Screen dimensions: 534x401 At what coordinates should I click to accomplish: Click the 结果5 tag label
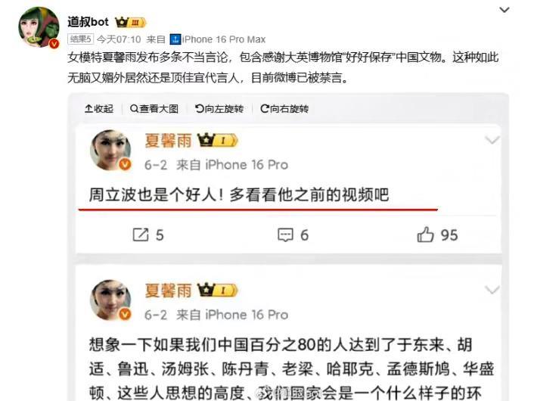click(80, 39)
